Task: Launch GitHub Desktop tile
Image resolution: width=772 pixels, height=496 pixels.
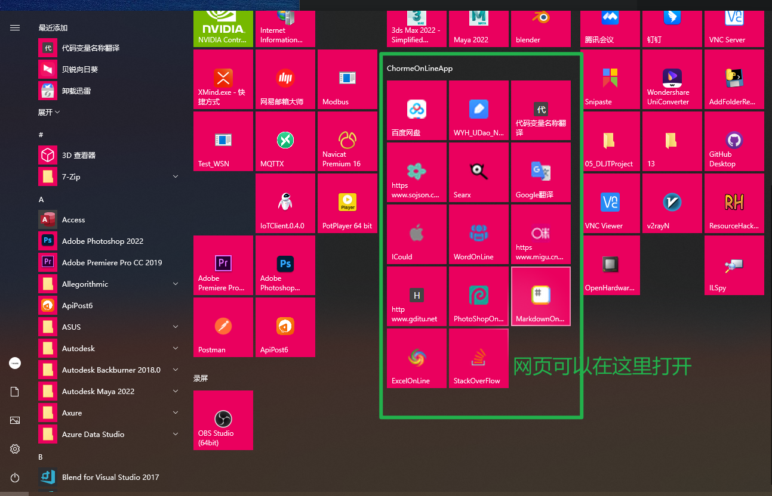Action: click(x=734, y=141)
